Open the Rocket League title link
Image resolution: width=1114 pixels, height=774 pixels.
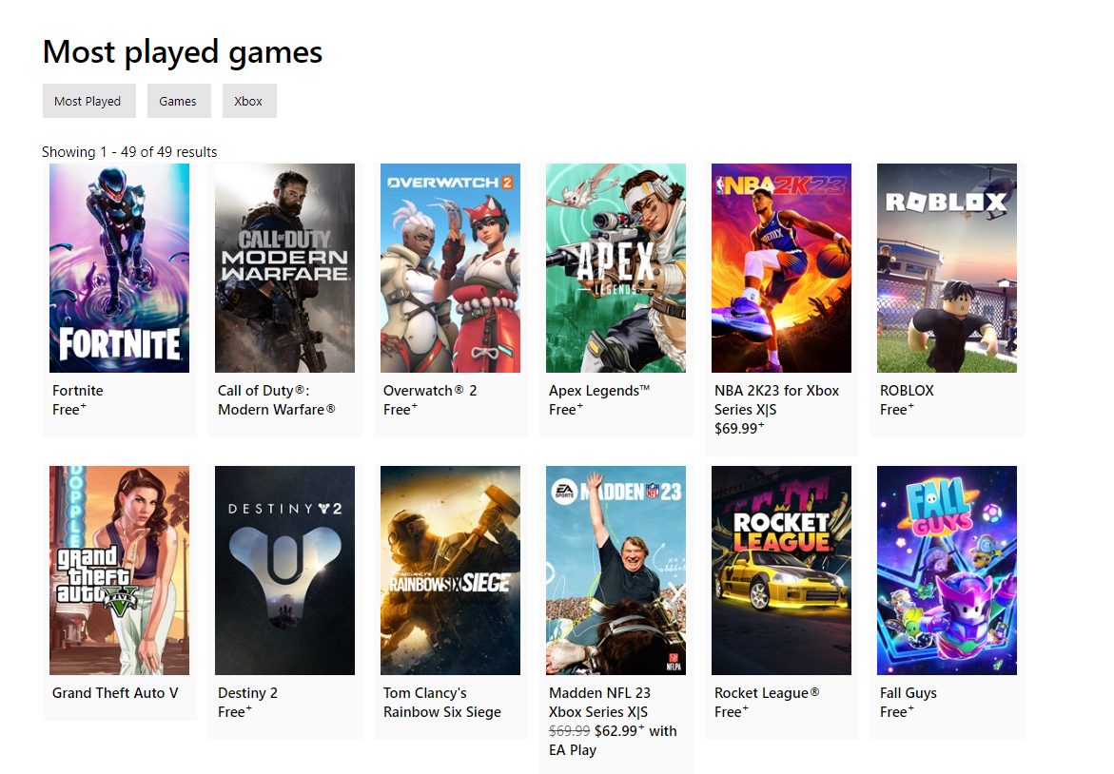(x=768, y=693)
